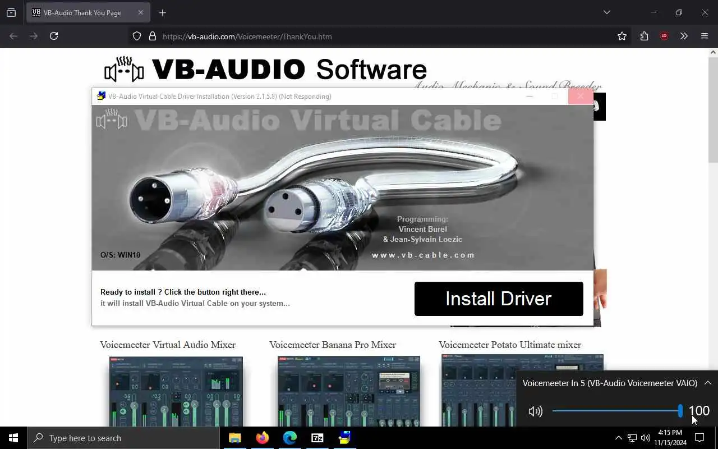Open File Explorer from the taskbar
This screenshot has height=449, width=718.
pos(234,438)
